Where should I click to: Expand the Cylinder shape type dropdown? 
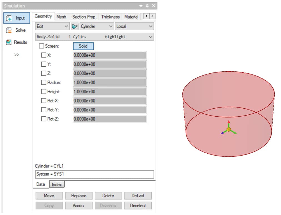(97, 26)
